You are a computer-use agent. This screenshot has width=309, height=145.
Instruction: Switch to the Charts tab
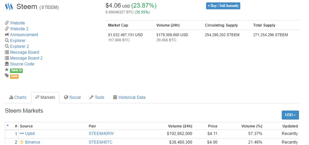(18, 97)
